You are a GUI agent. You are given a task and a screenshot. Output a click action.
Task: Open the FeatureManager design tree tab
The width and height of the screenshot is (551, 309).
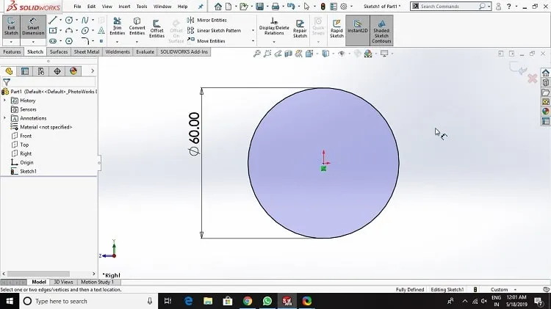(x=9, y=71)
